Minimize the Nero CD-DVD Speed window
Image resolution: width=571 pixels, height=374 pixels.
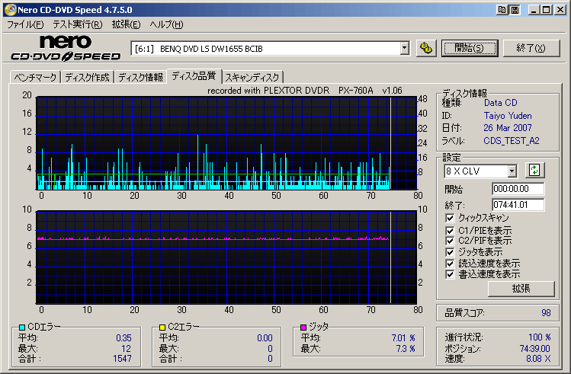pyautogui.click(x=534, y=10)
